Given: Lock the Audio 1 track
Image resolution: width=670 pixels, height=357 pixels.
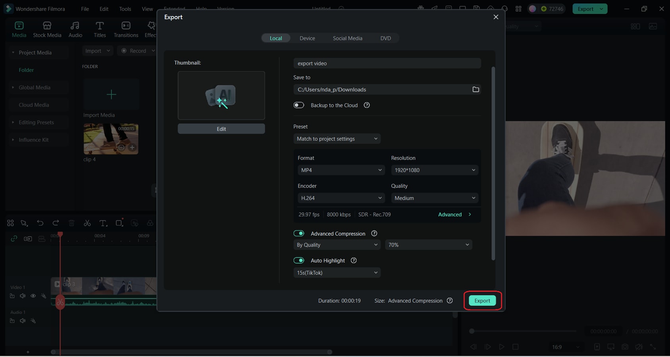Looking at the screenshot, I should (12, 321).
